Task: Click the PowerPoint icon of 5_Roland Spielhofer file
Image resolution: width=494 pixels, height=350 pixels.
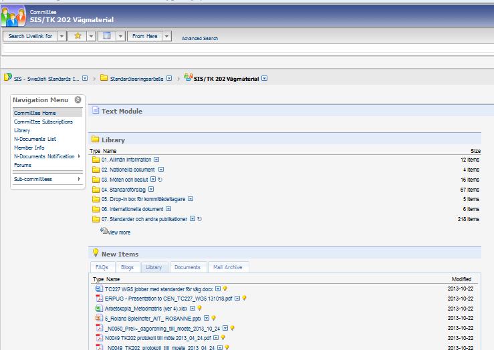Action: pos(99,318)
